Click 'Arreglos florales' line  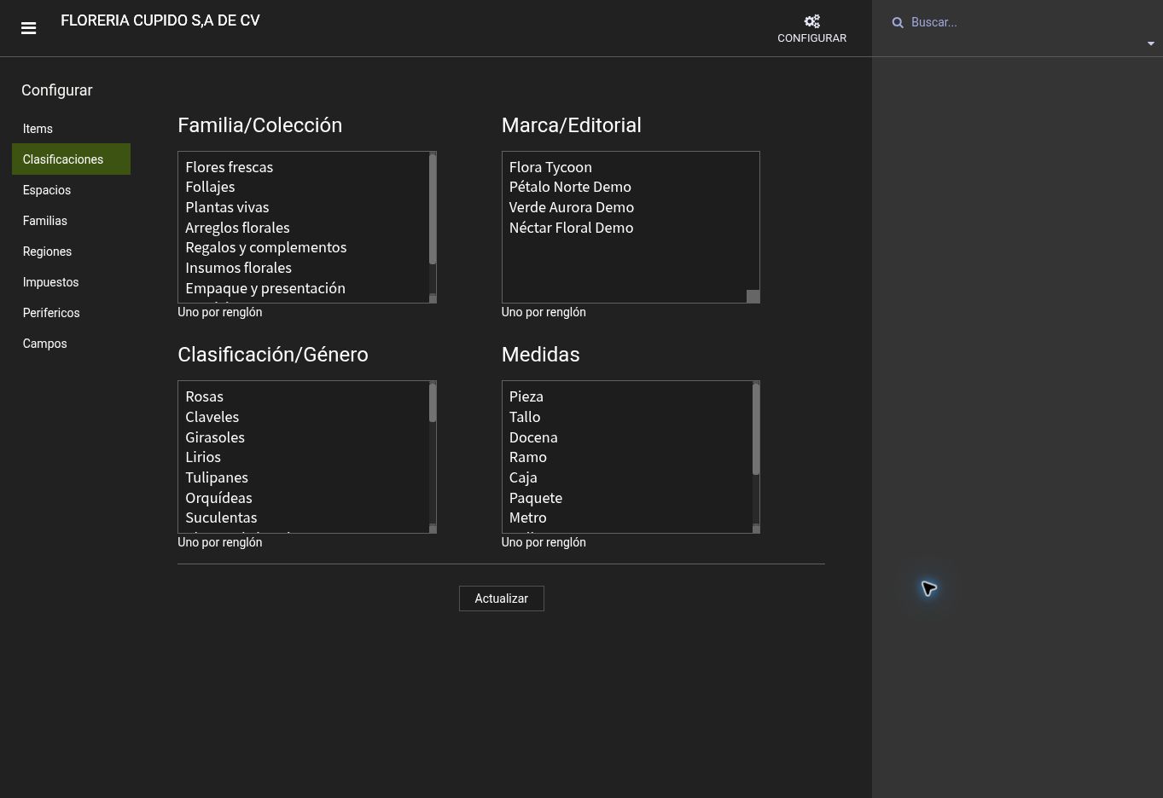click(237, 228)
